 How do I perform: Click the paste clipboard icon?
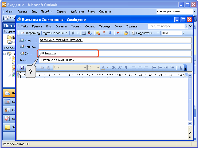[x=48, y=68]
